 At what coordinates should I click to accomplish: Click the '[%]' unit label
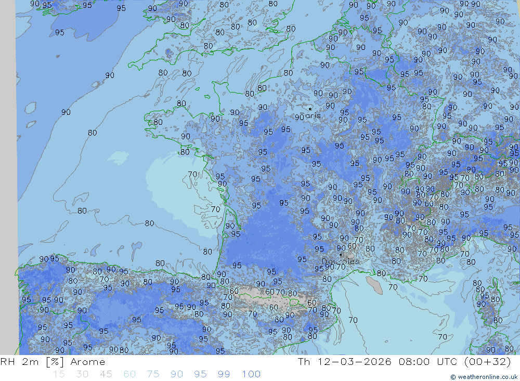point(55,362)
